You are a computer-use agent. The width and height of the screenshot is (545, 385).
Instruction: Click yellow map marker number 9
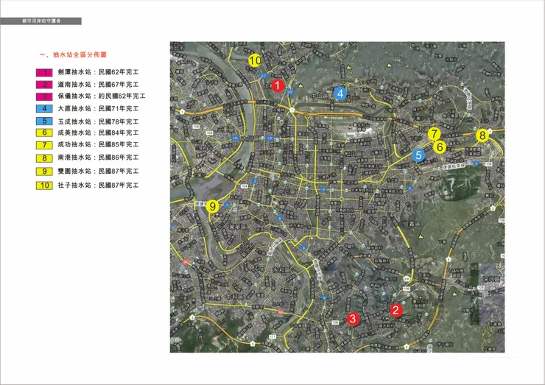(x=212, y=207)
